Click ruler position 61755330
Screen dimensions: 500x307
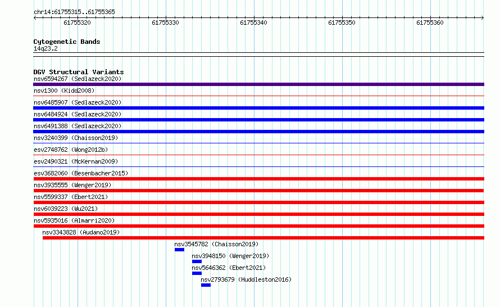tap(166, 22)
